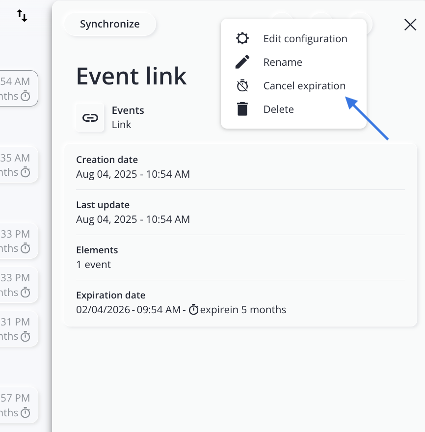Click the timer icon in Expiration date row
Screen dimensions: 425x432
194,310
